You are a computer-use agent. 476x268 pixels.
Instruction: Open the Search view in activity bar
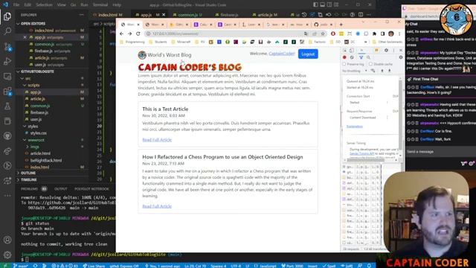7,31
